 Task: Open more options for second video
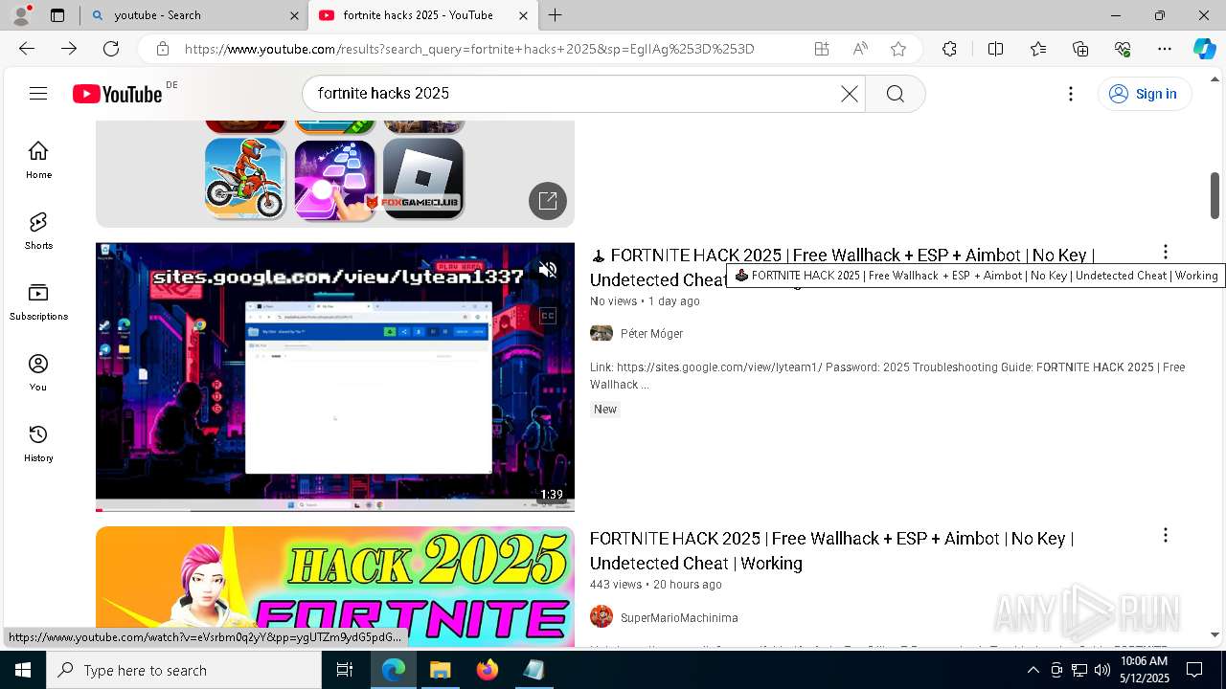(x=1166, y=536)
